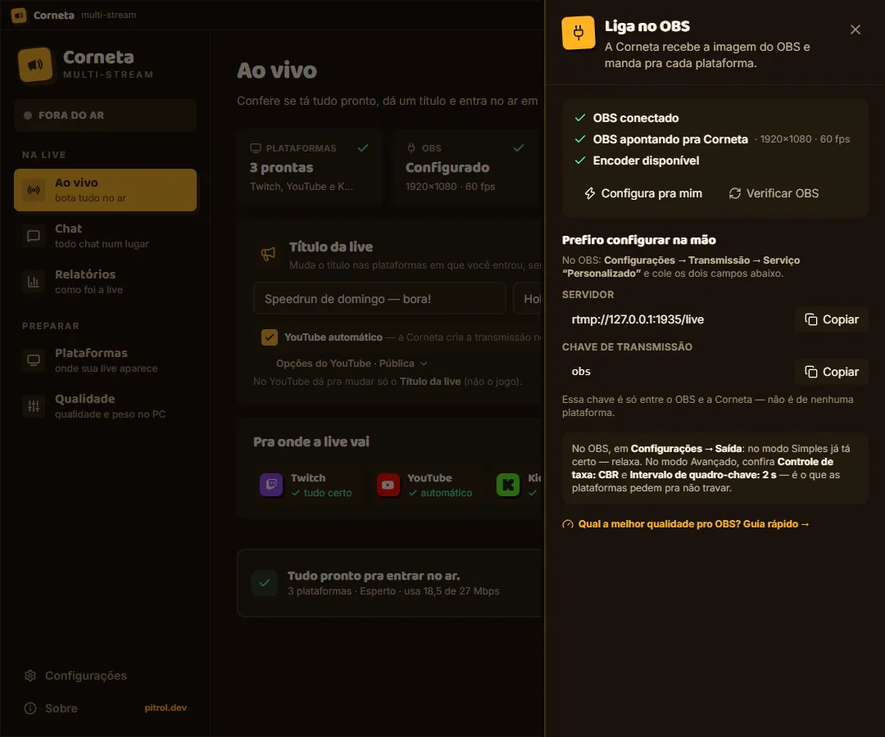Click the Corneta megaphone logo in the sidebar
The image size is (885, 737).
(x=35, y=65)
